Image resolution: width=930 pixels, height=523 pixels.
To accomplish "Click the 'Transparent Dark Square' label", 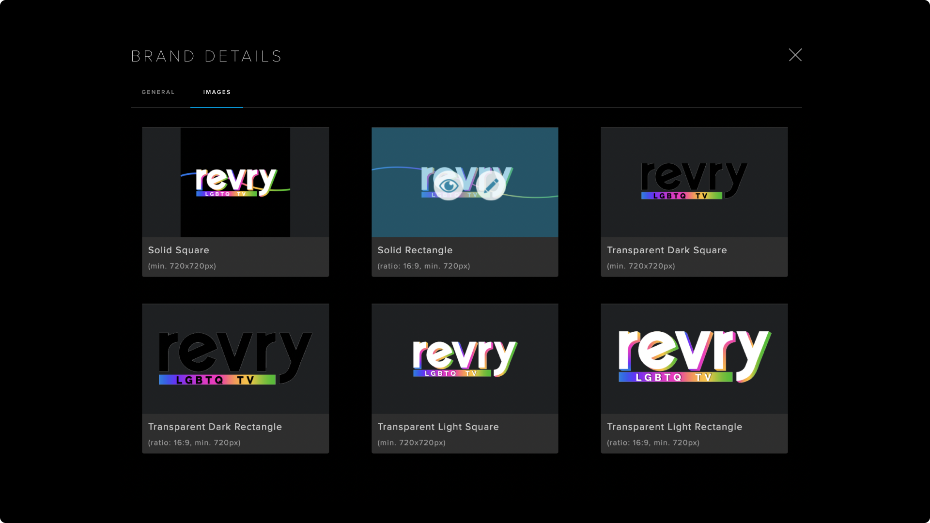I will [x=667, y=250].
